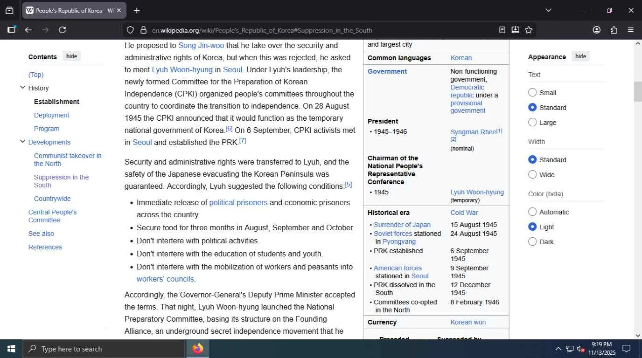The width and height of the screenshot is (642, 358).
Task: Select Small text size
Action: [x=532, y=92]
